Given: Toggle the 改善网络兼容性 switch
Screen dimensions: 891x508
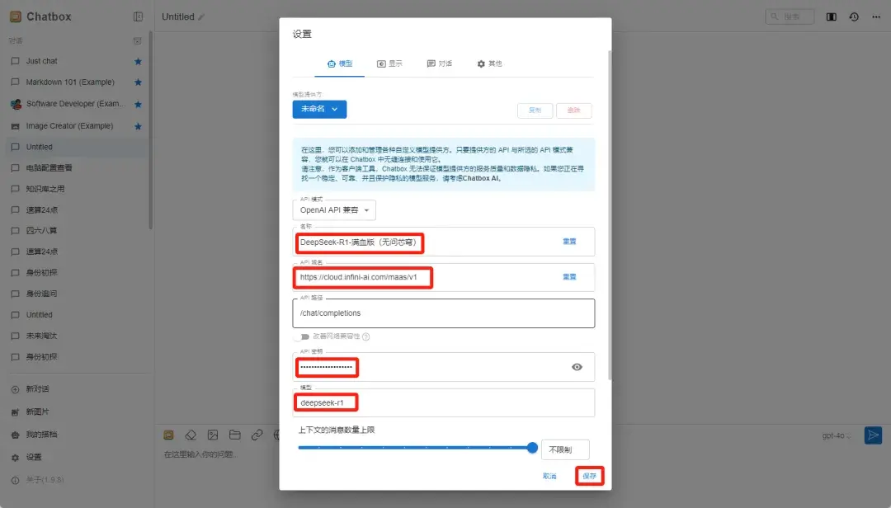Looking at the screenshot, I should pyautogui.click(x=302, y=336).
